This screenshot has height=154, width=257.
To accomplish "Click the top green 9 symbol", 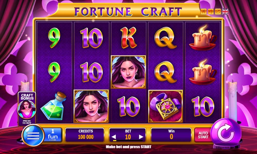I will point(54,38).
